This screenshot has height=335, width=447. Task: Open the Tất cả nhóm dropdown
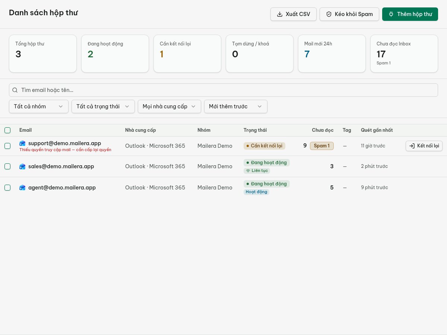(39, 106)
